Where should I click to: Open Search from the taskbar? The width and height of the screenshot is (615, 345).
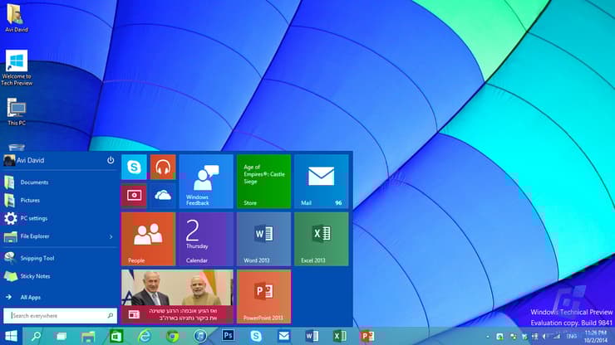coord(36,336)
